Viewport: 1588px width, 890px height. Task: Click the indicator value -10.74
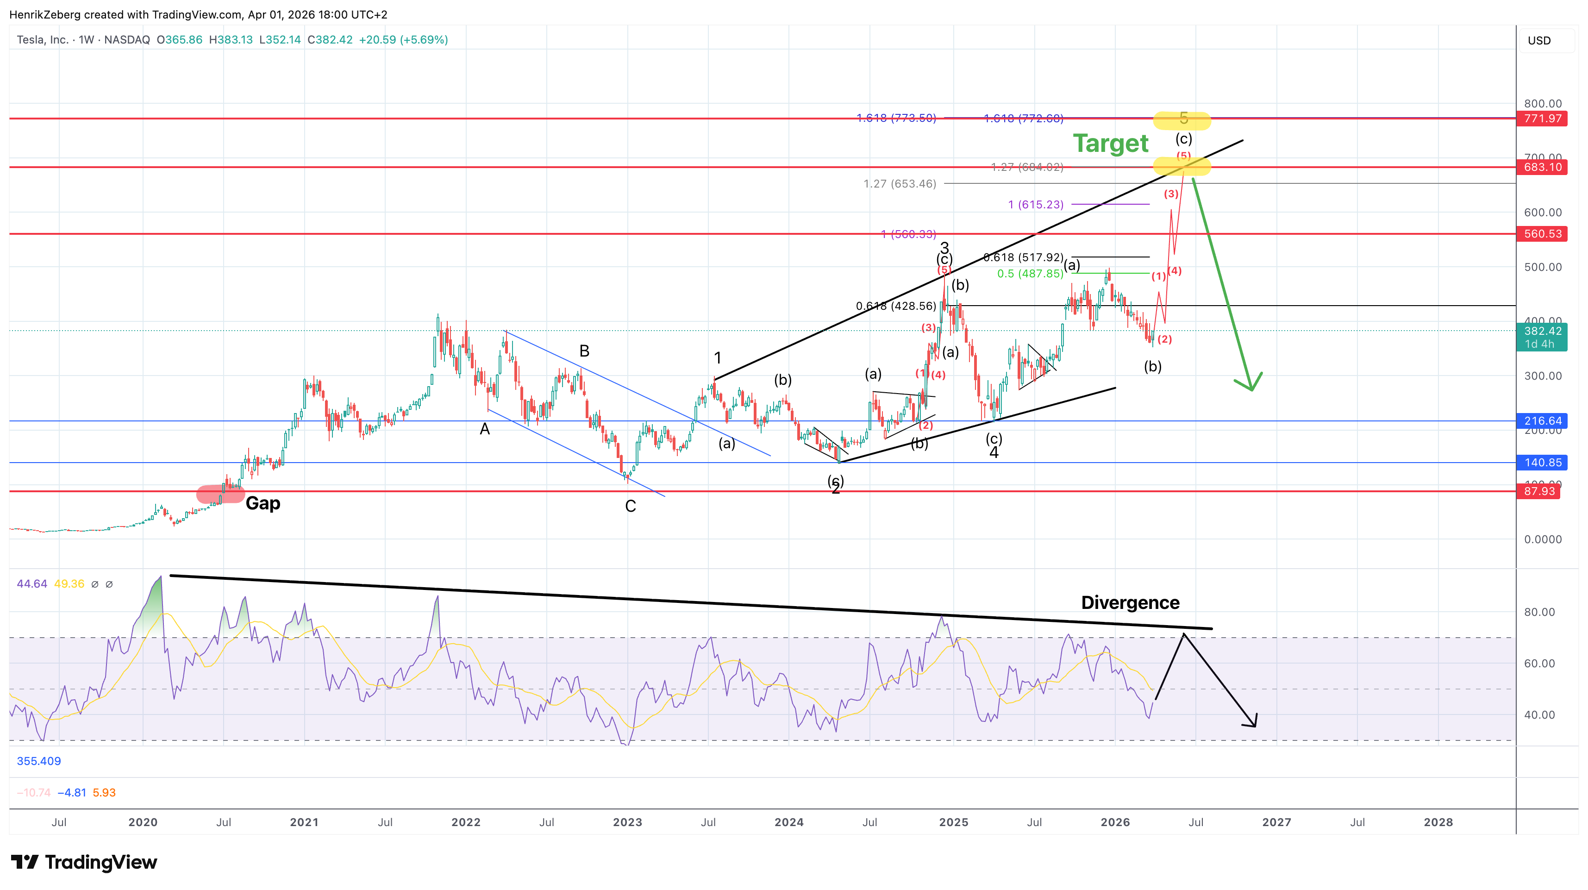(34, 793)
